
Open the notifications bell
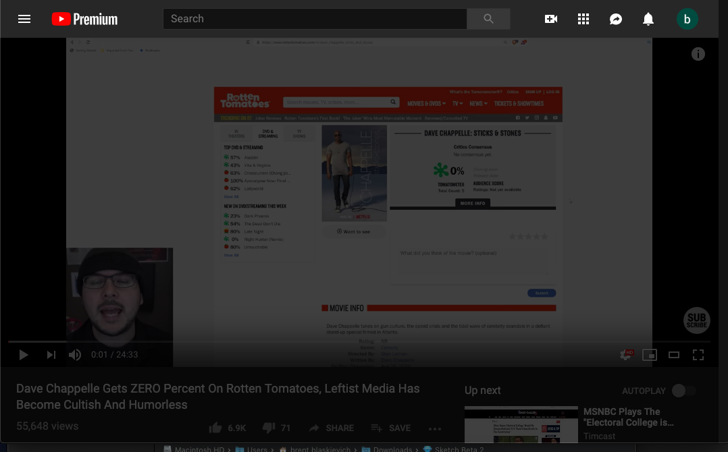648,19
